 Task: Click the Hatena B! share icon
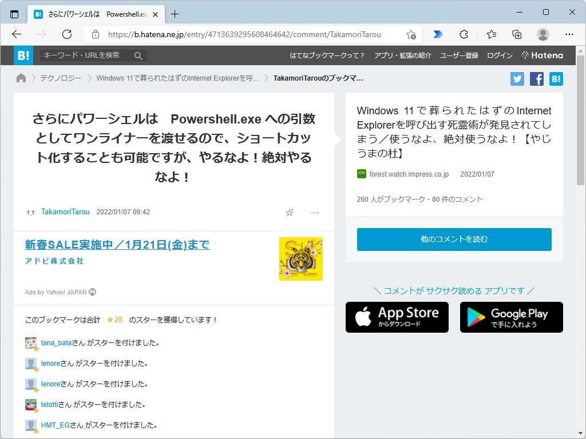556,78
